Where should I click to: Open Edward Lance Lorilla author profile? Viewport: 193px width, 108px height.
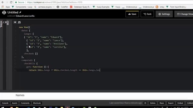click(x=25, y=16)
